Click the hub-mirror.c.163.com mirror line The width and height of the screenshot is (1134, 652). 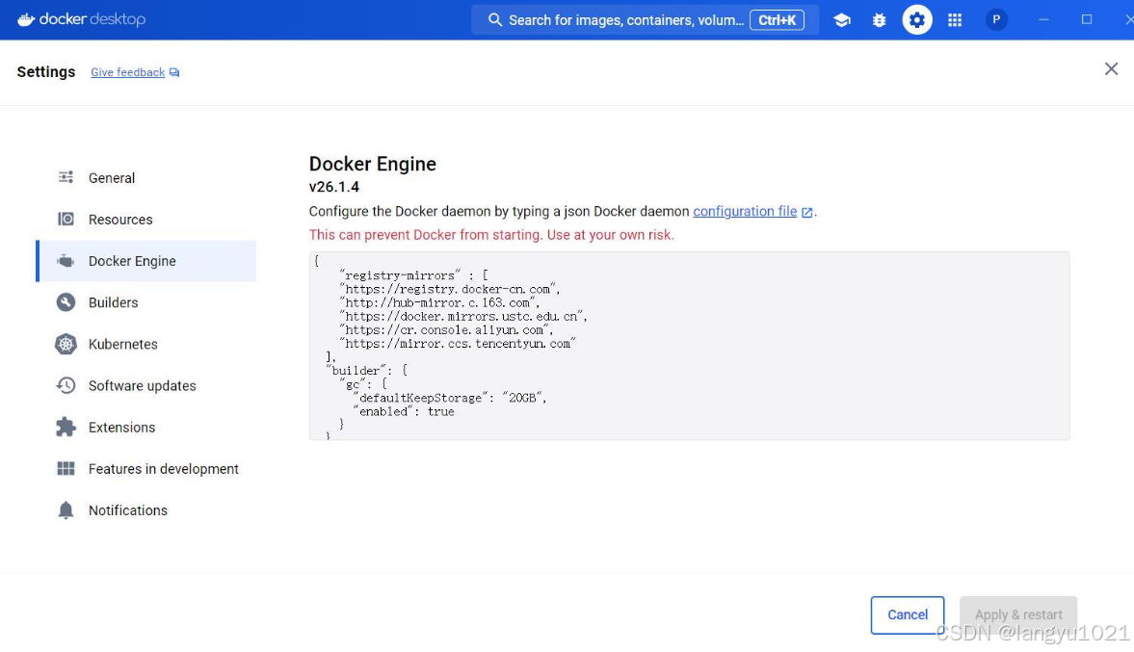439,302
